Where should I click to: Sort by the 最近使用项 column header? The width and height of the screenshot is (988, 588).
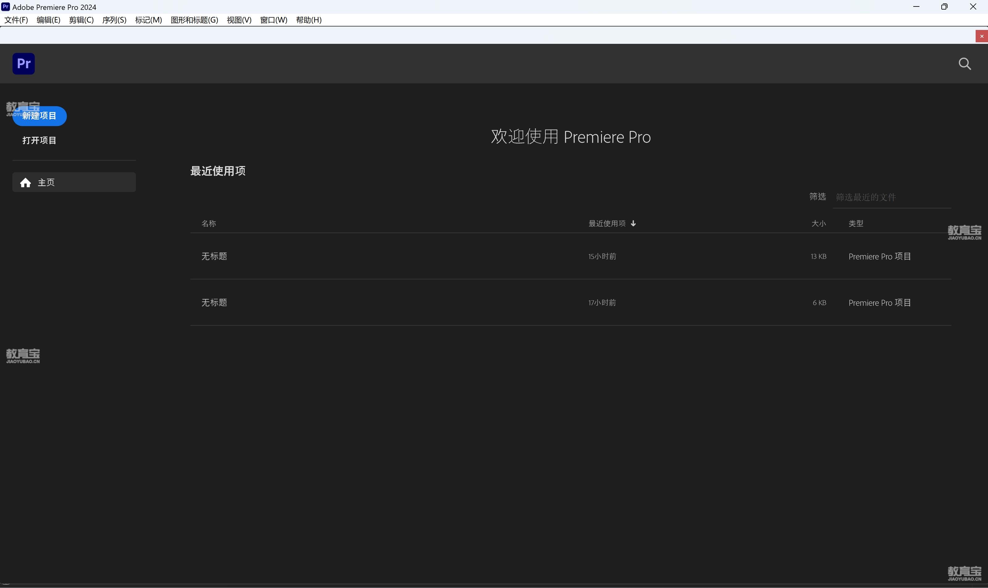[x=607, y=223]
